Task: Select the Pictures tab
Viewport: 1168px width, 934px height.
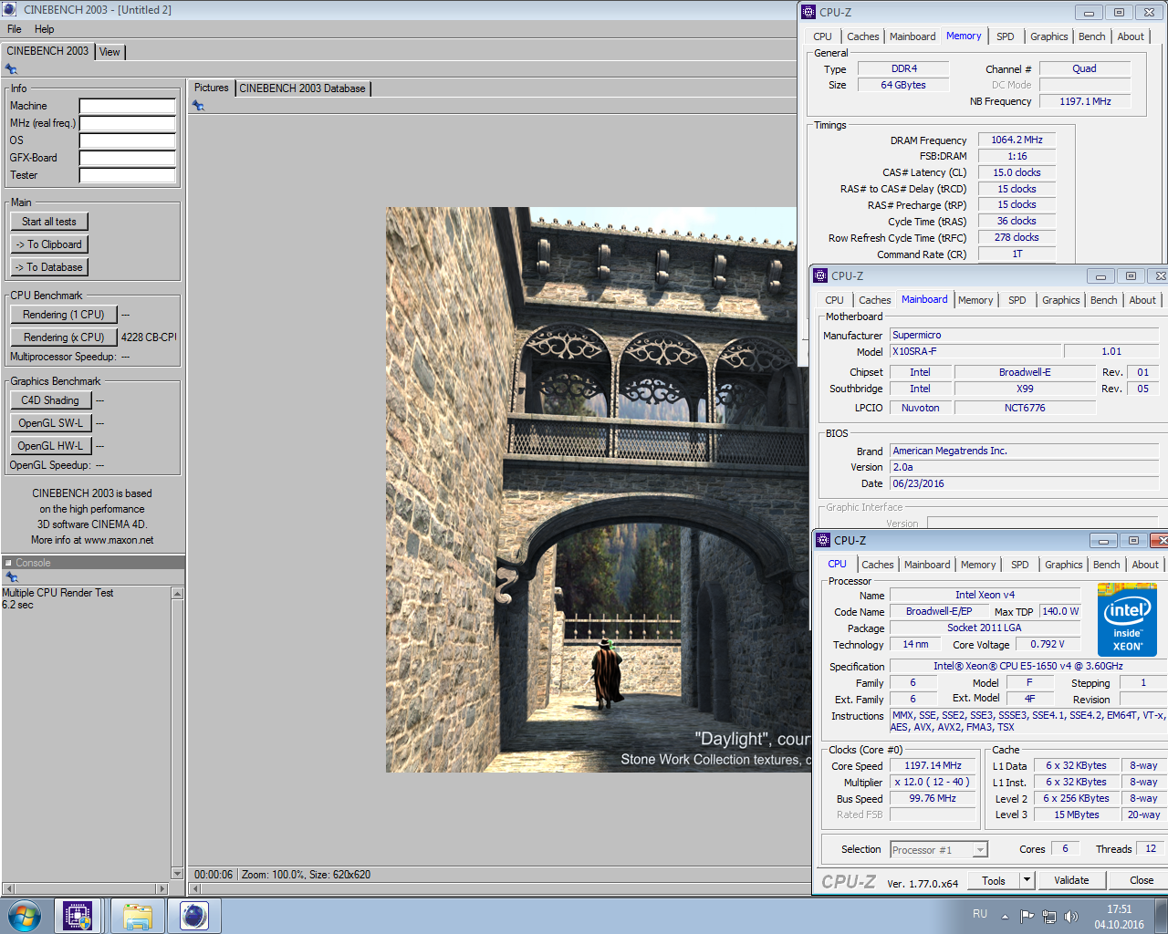Action: [x=211, y=88]
